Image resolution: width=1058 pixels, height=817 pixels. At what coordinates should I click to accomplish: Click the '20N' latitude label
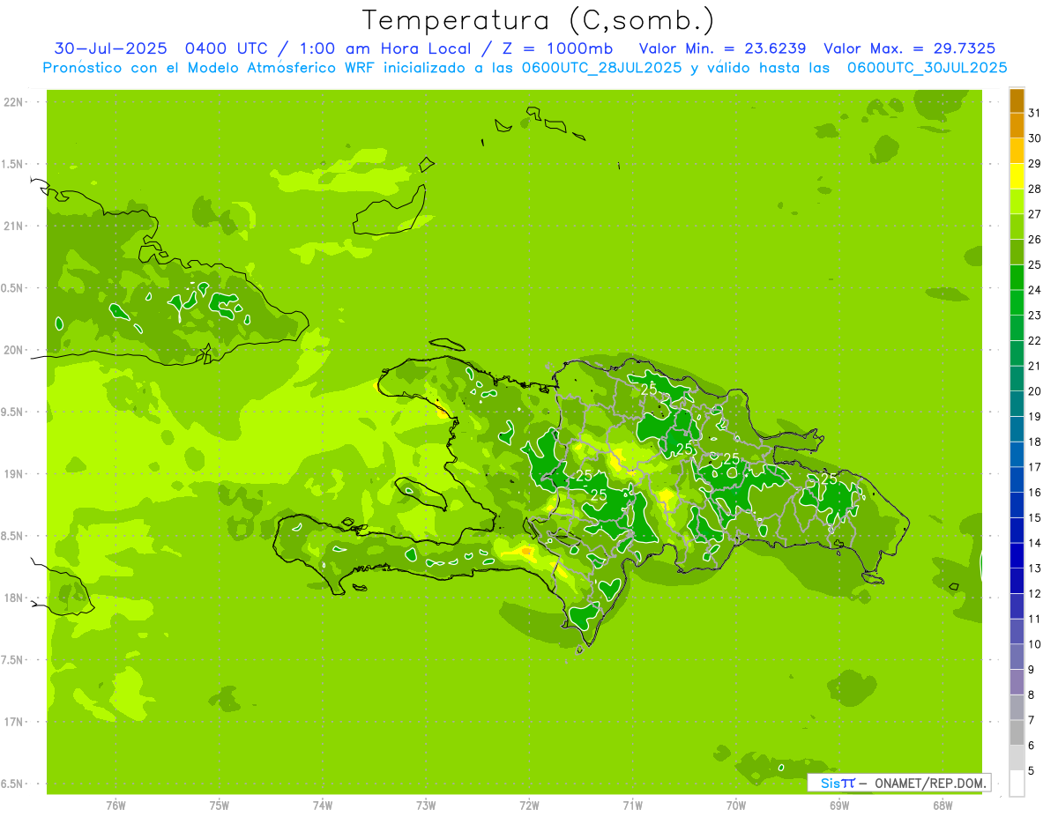tap(13, 350)
